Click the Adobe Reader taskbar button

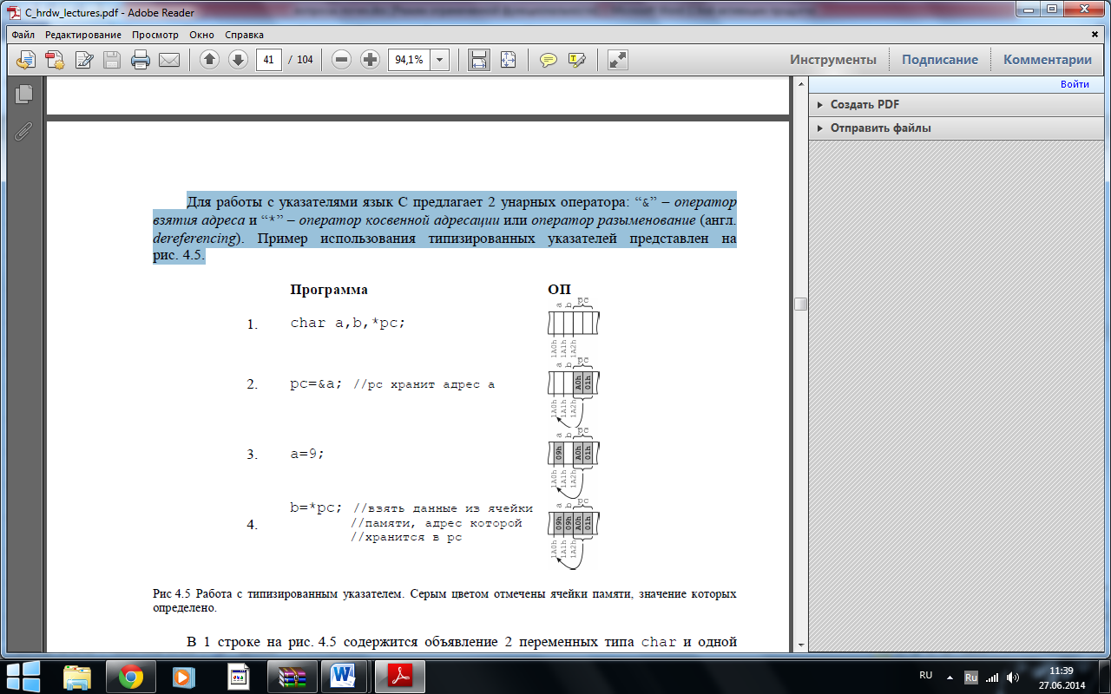tap(399, 675)
